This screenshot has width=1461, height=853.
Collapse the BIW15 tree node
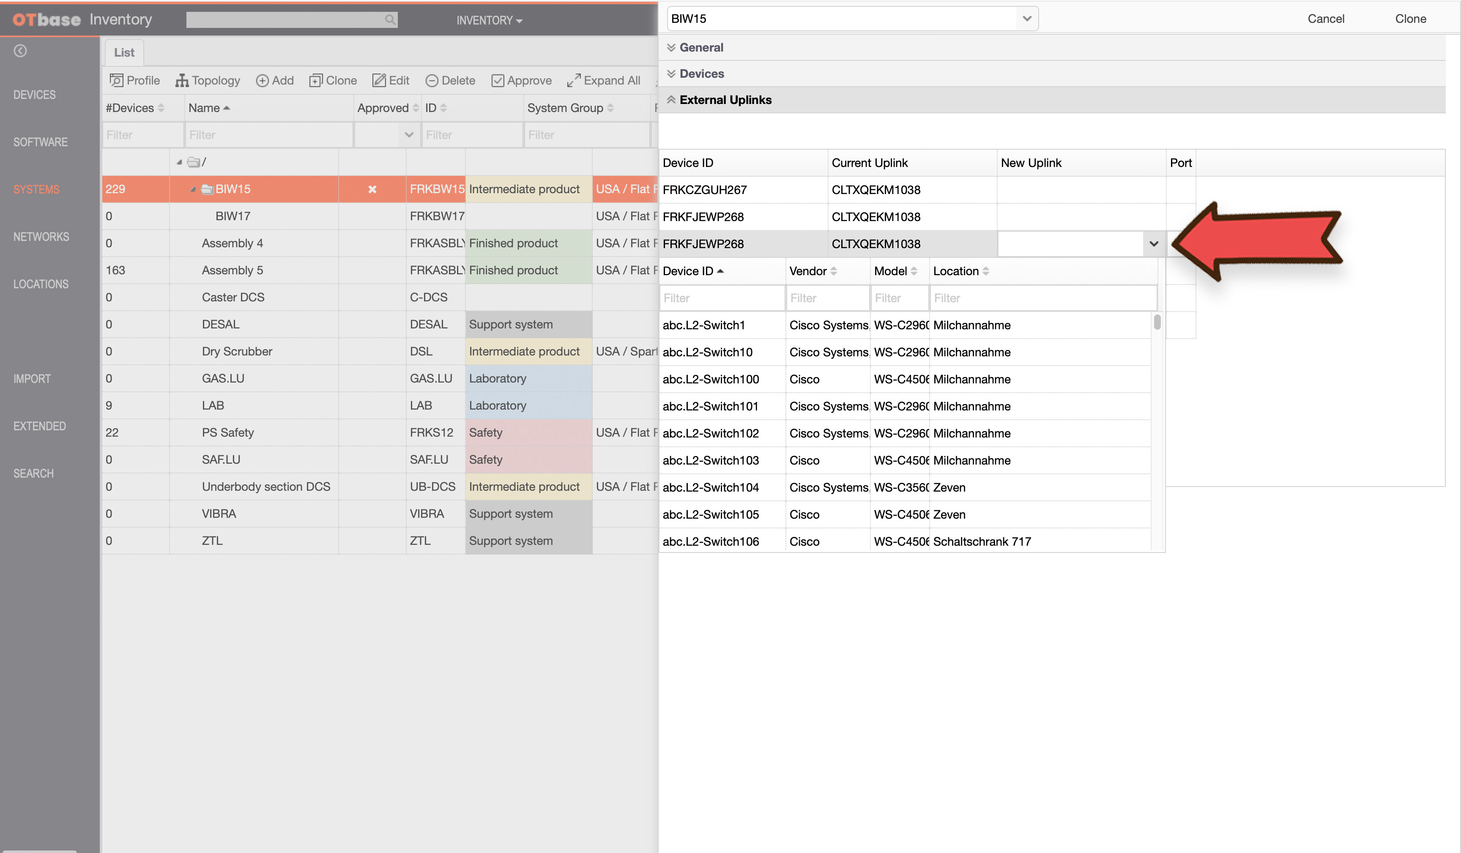(x=193, y=190)
